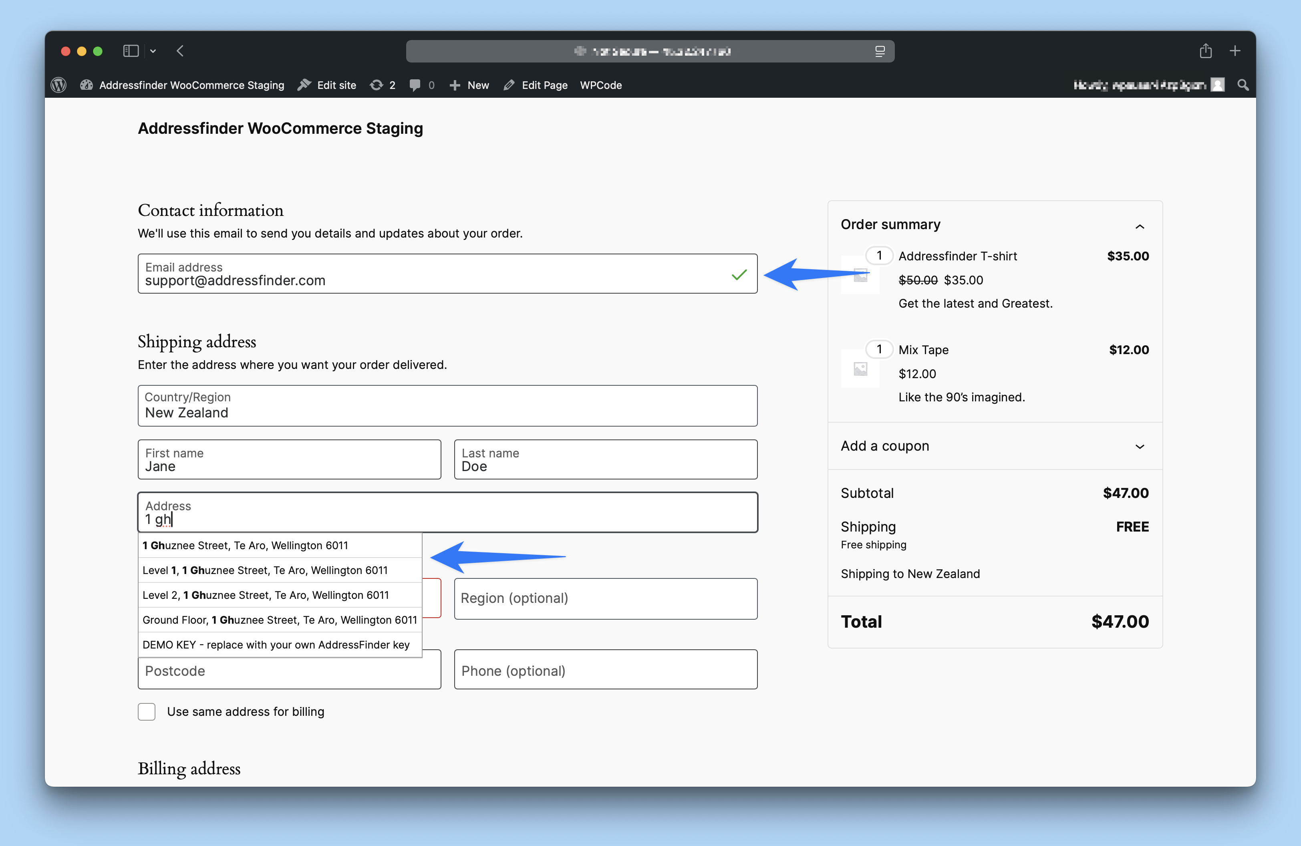Expand the Add a coupon section
The width and height of the screenshot is (1301, 846).
(995, 446)
